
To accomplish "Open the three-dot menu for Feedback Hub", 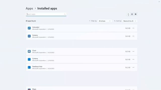I will click(x=133, y=67).
